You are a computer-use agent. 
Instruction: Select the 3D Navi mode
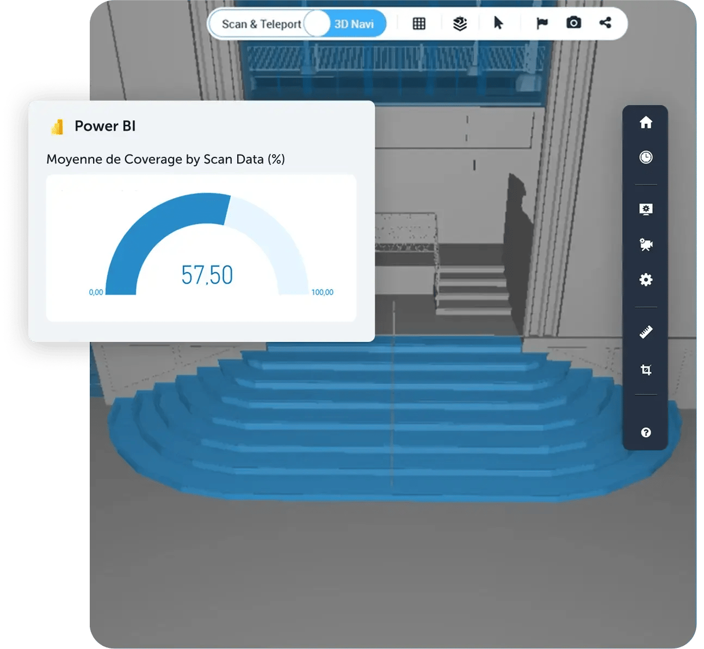click(x=354, y=24)
